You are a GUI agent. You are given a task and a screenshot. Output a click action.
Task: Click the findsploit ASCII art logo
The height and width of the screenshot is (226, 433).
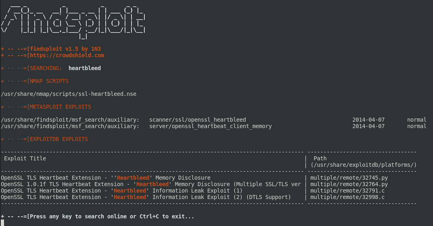[x=73, y=22]
